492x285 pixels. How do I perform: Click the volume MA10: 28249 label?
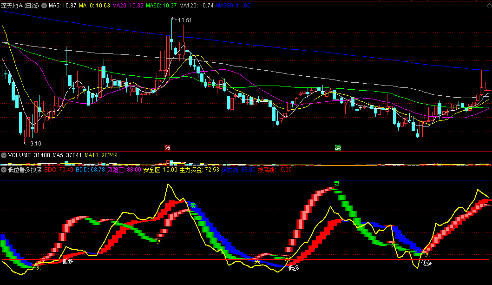coord(101,155)
